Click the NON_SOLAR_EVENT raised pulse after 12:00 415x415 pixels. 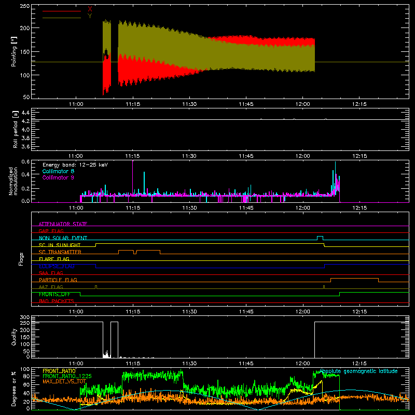click(320, 237)
